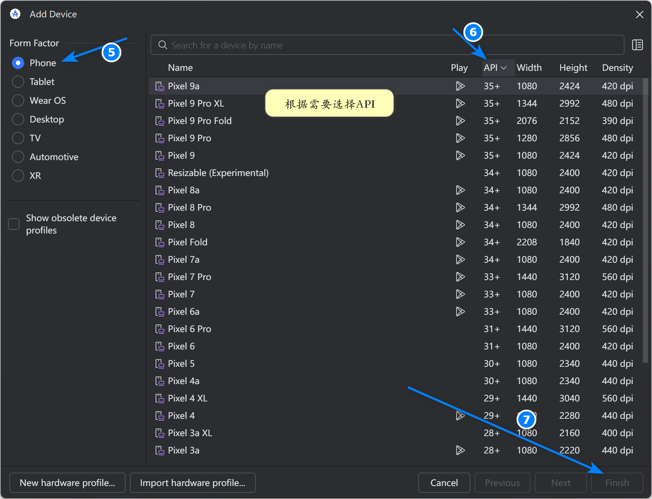652x499 pixels.
Task: Click the device icon beside Resizable (Experimental)
Action: (160, 173)
